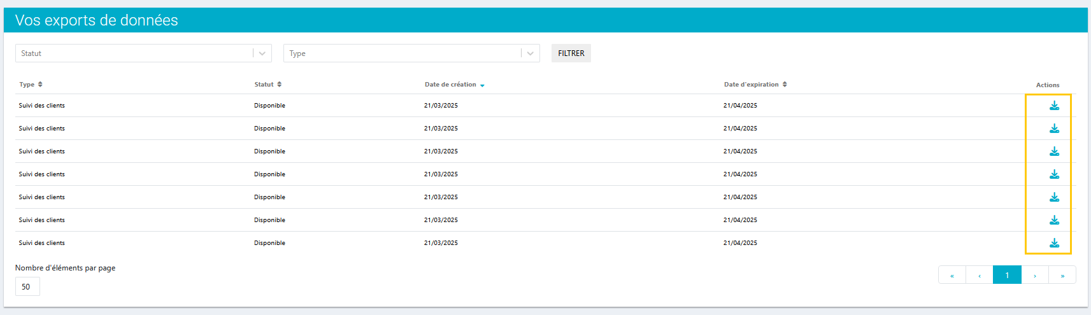Viewport: 1091px width, 315px height.
Task: Download the second row export file
Action: [x=1054, y=129]
